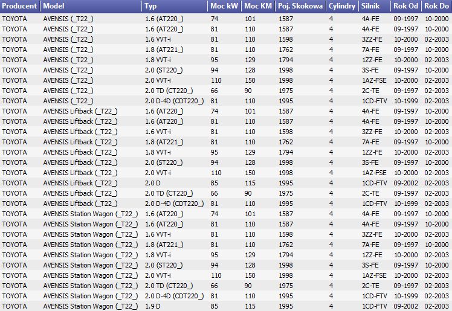Click 1975 displacement in AVENSIS (_T22_) 2.0 TD row
Screen dimensions: 452x311
pyautogui.click(x=286, y=91)
